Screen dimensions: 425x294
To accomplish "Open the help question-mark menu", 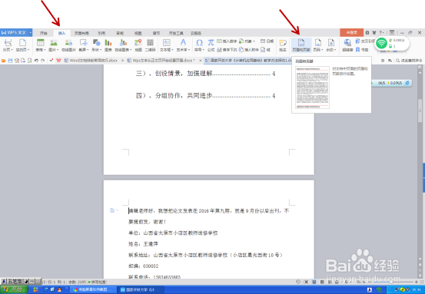I will pos(381,32).
